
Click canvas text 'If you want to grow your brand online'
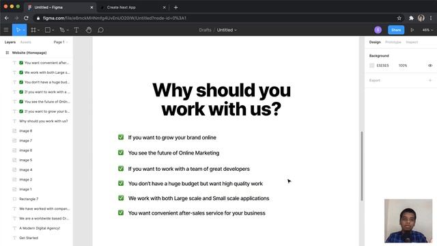tap(172, 137)
